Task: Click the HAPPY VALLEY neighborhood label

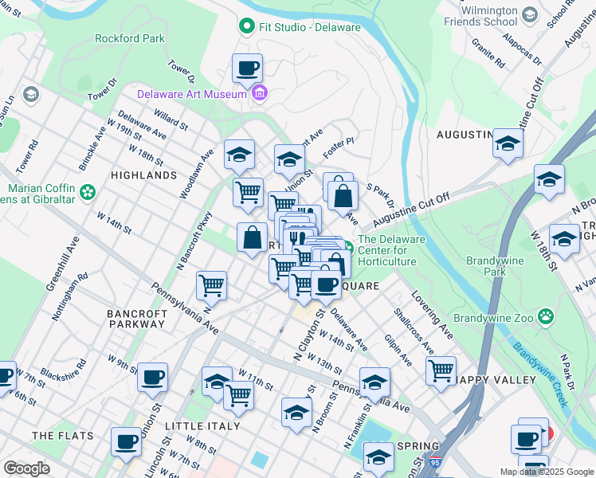Action: tap(496, 380)
